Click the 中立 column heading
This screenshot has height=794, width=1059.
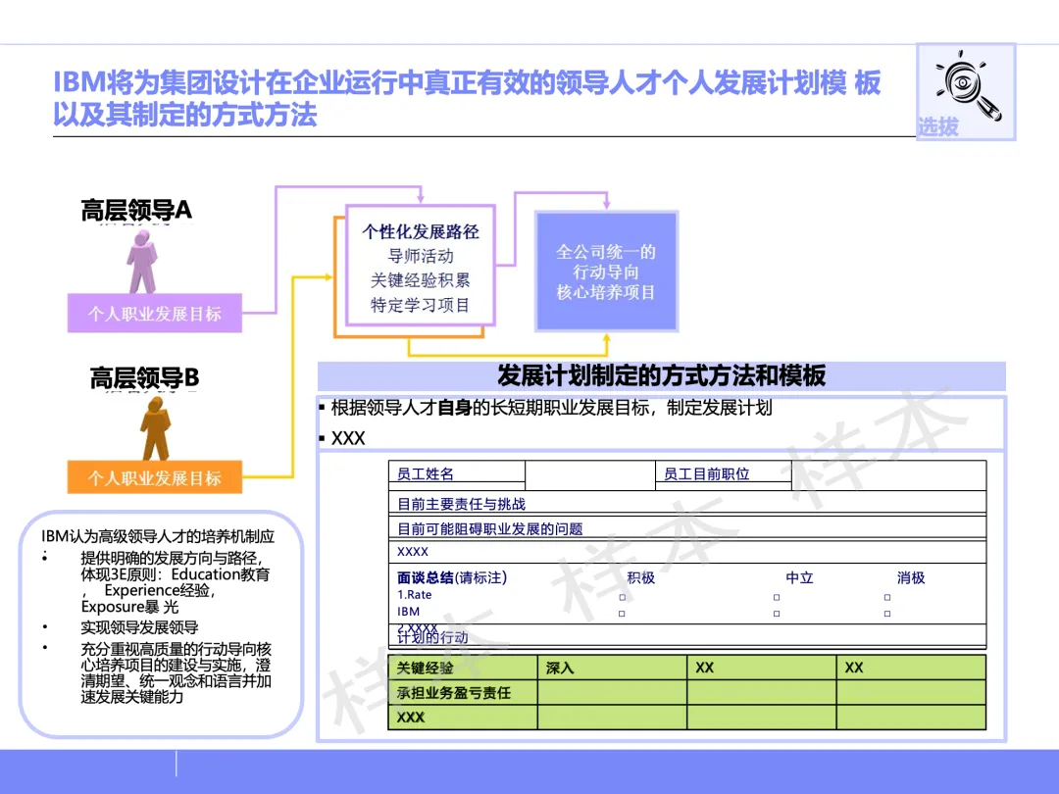pos(800,577)
